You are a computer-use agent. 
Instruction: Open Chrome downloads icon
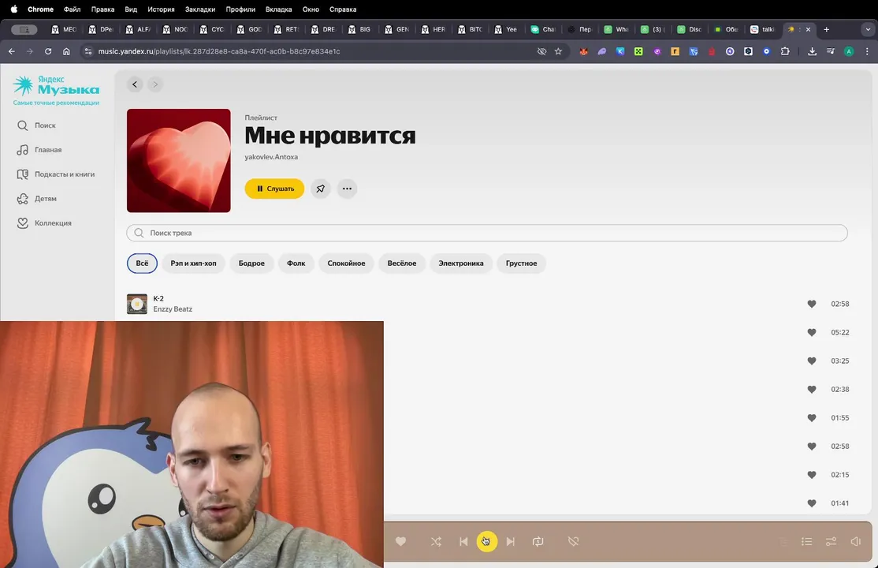(812, 51)
